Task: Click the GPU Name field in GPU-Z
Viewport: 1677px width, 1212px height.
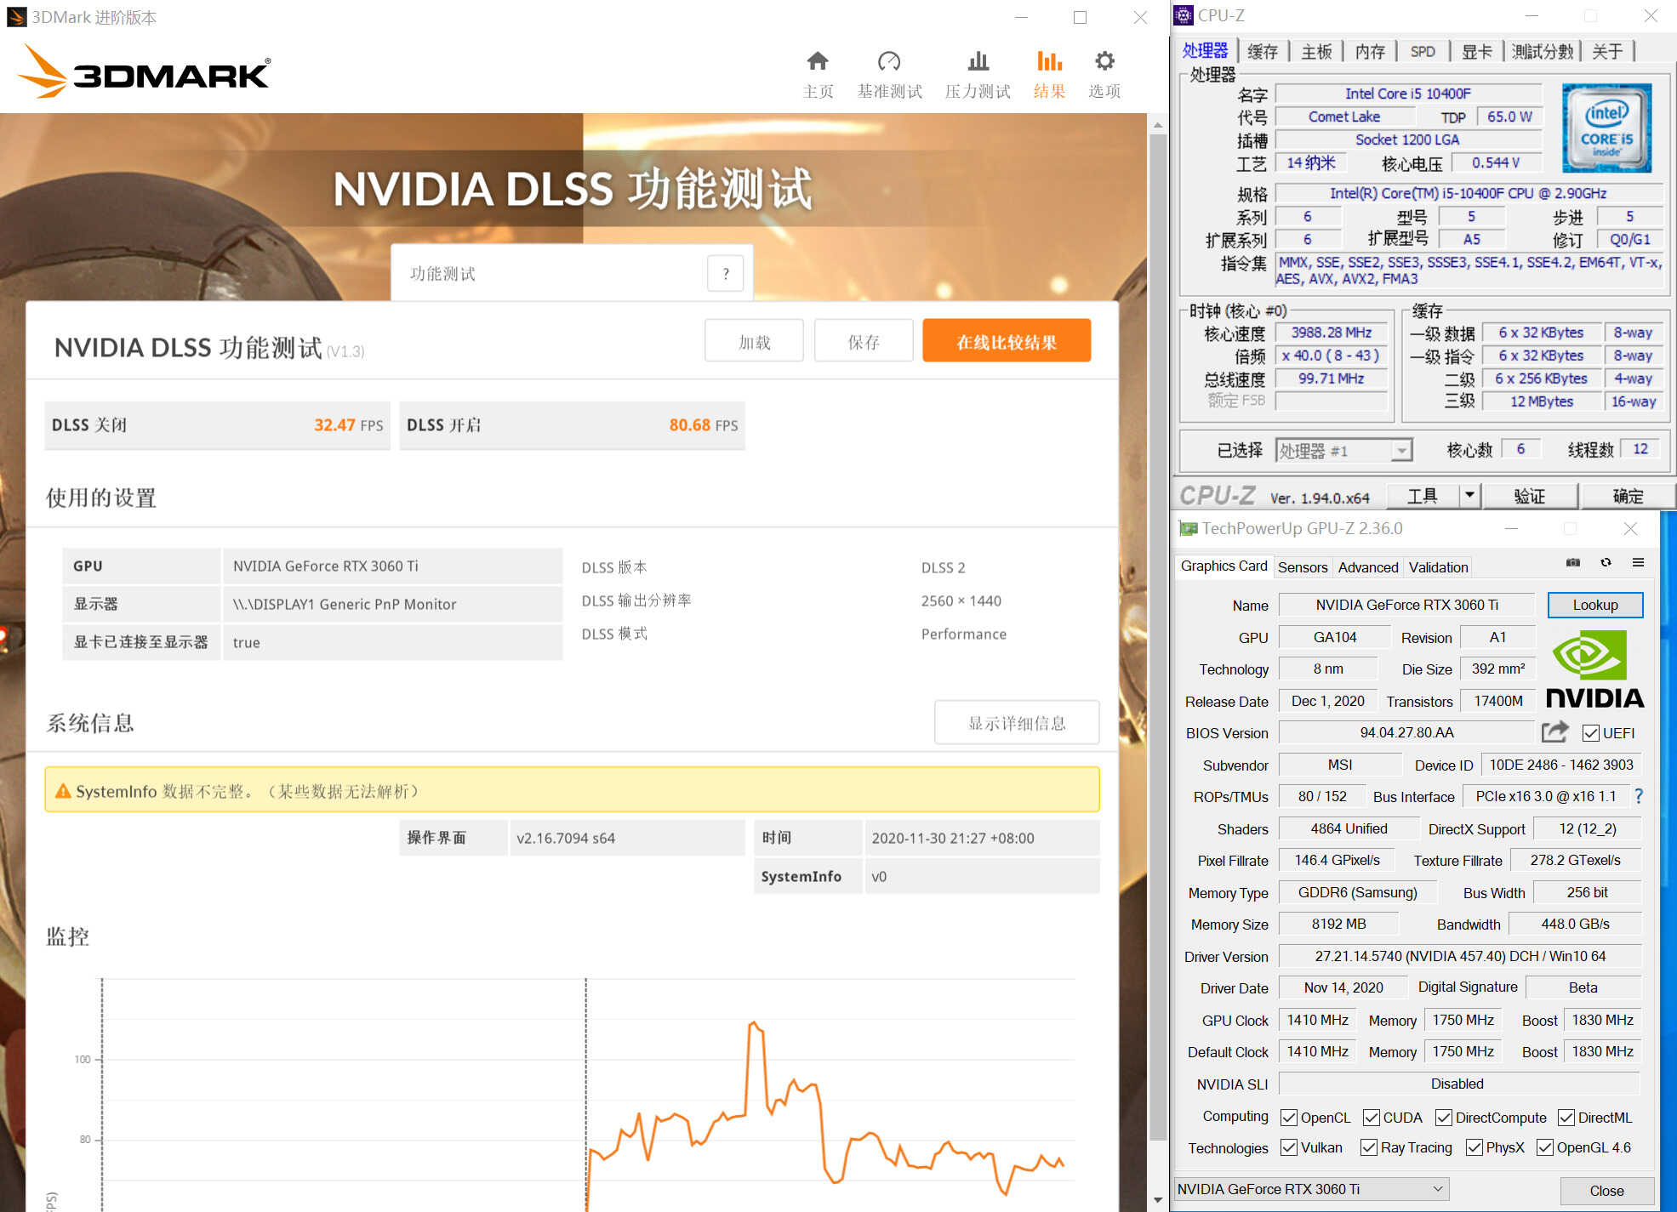Action: point(1406,605)
